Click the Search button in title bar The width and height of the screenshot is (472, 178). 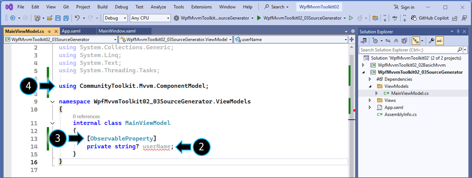point(276,7)
